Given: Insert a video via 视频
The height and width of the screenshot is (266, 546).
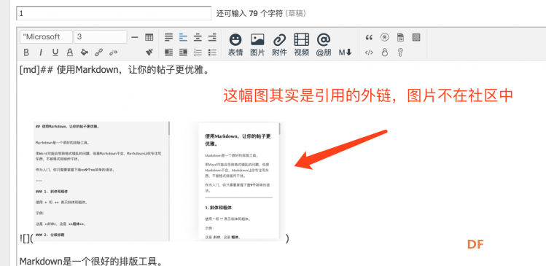Looking at the screenshot, I should [302, 44].
